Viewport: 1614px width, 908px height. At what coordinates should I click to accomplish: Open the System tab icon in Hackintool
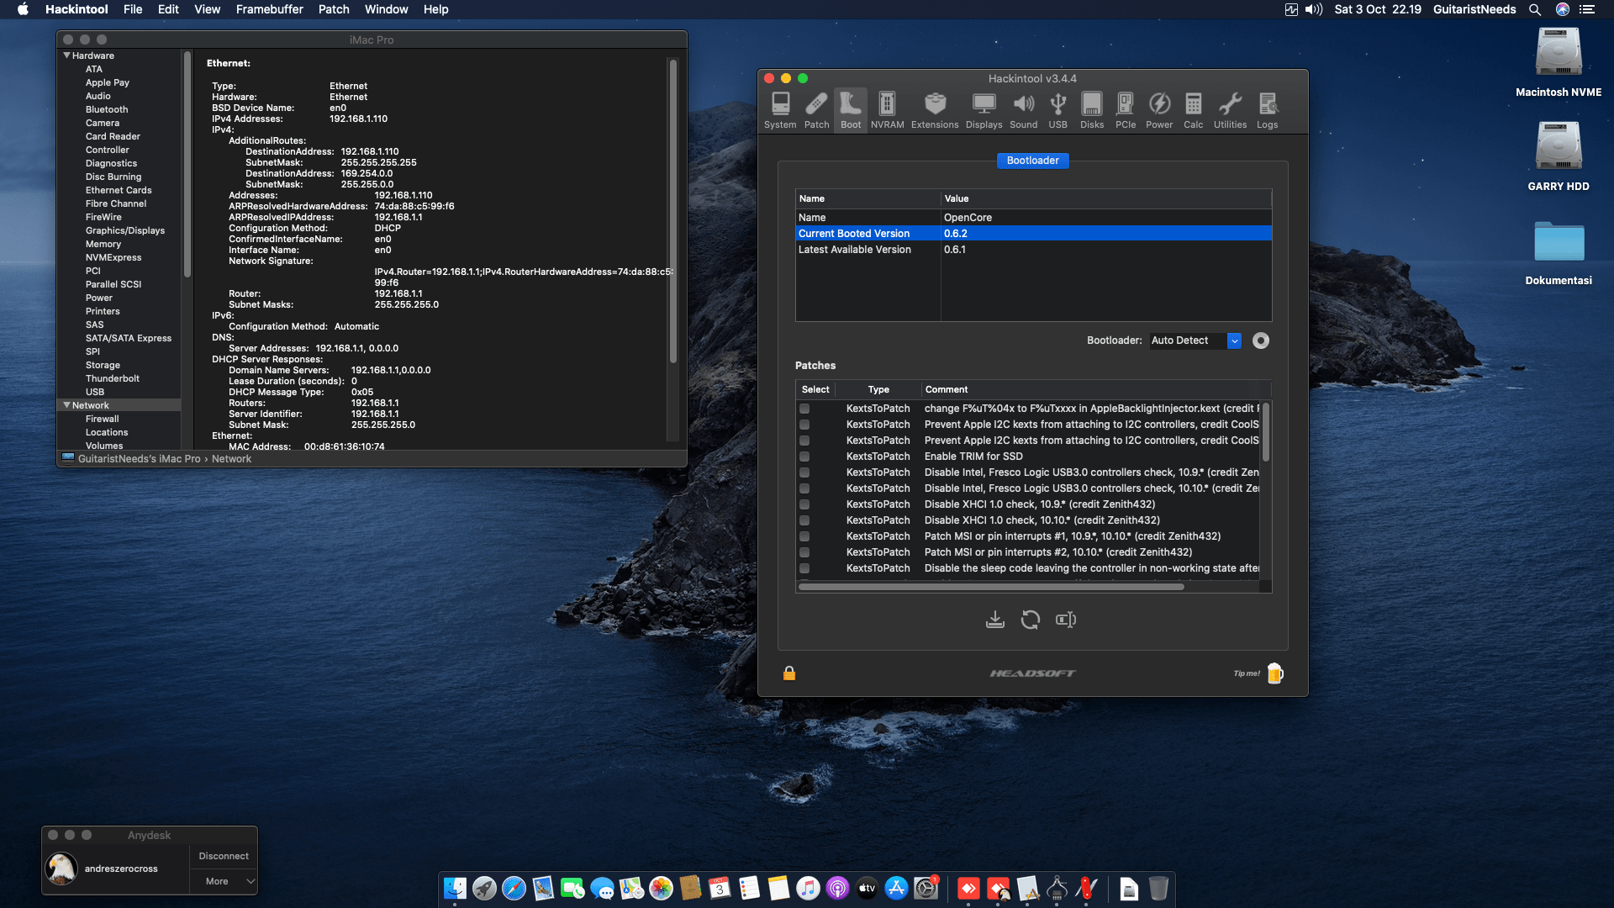780,110
